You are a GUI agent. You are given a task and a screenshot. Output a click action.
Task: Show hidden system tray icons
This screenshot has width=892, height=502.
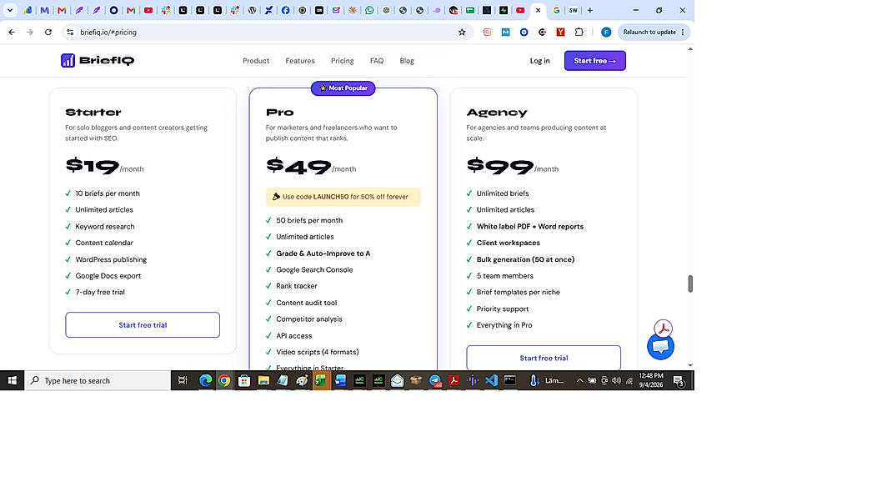click(579, 380)
